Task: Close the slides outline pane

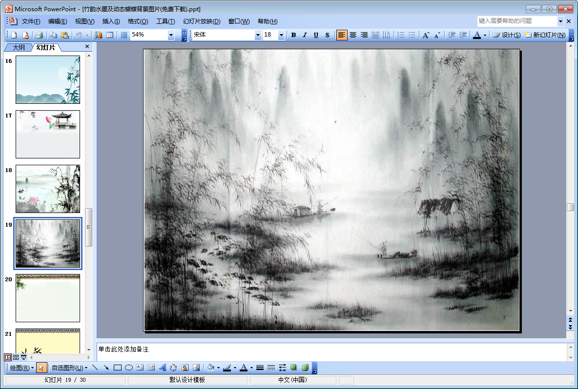Action: pyautogui.click(x=87, y=46)
